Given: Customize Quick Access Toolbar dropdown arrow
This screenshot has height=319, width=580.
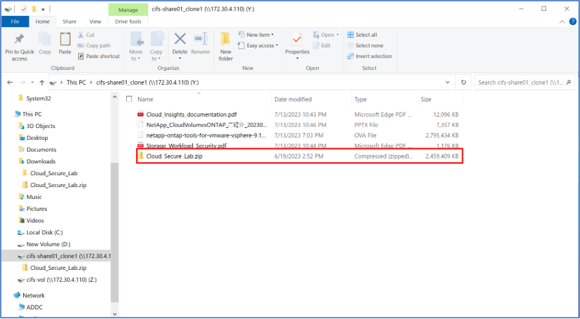Looking at the screenshot, I should [x=43, y=9].
